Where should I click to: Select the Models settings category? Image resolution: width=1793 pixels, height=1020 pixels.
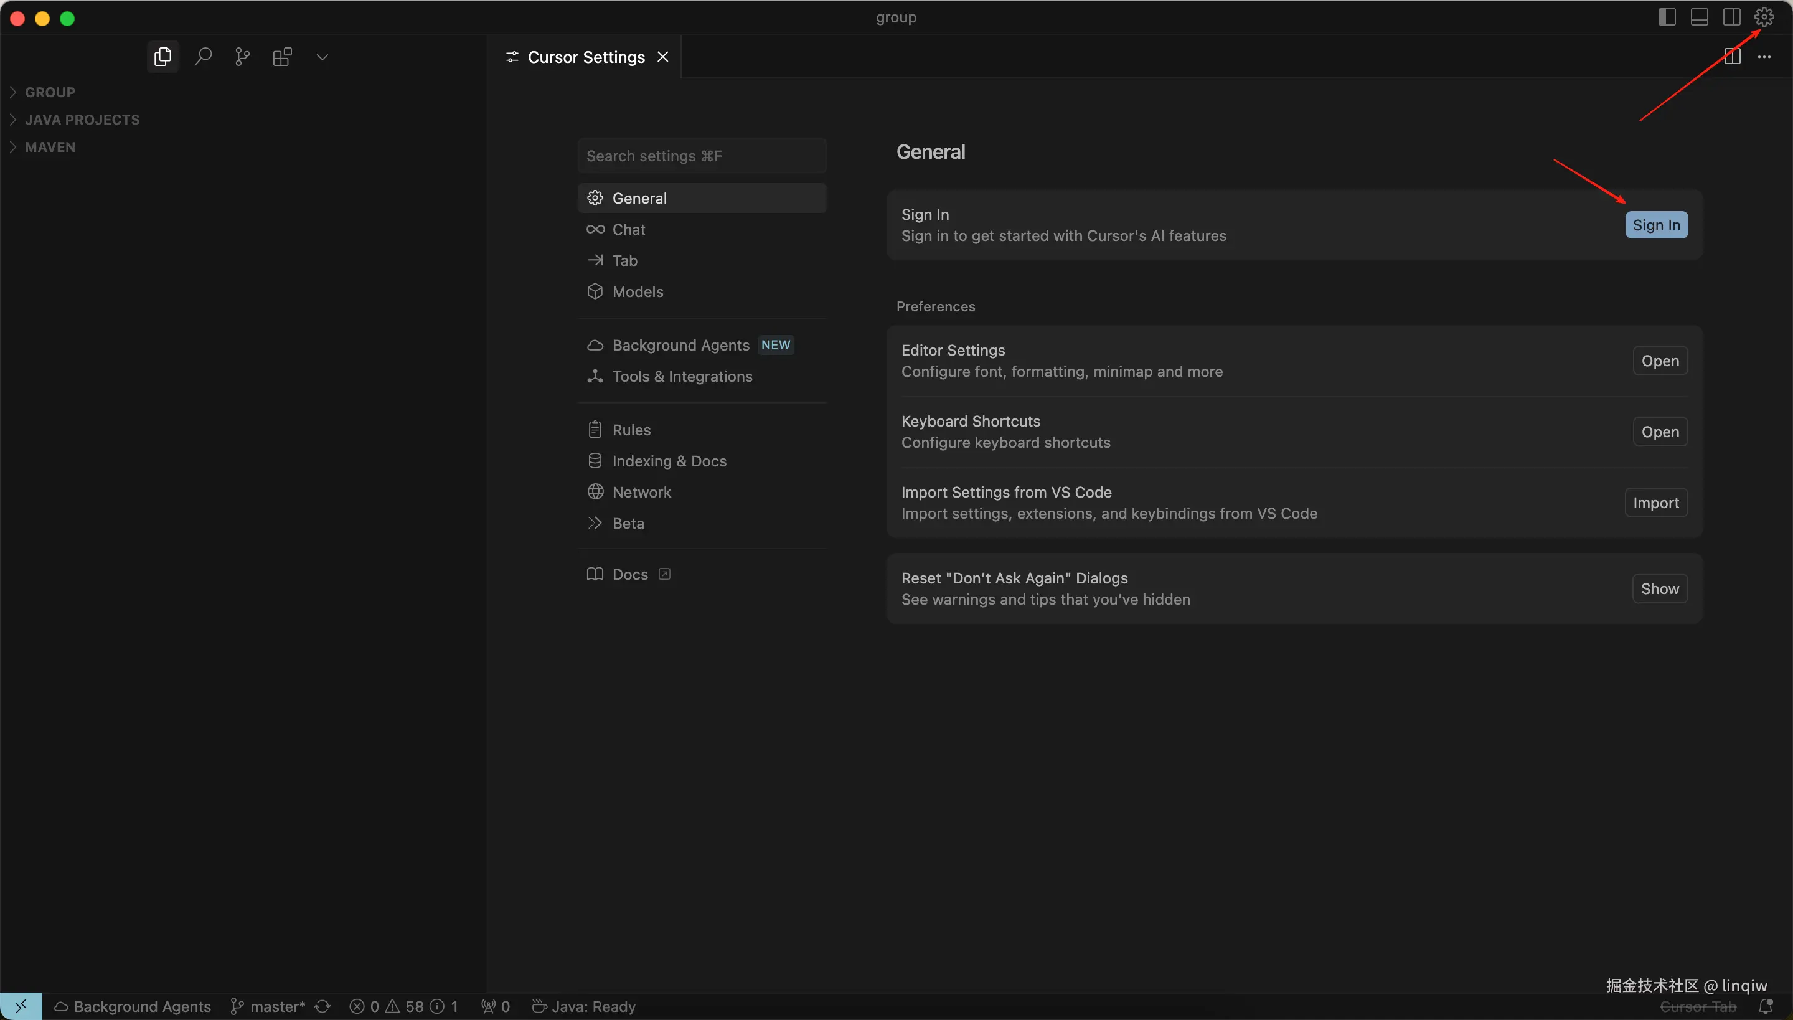[x=638, y=291]
